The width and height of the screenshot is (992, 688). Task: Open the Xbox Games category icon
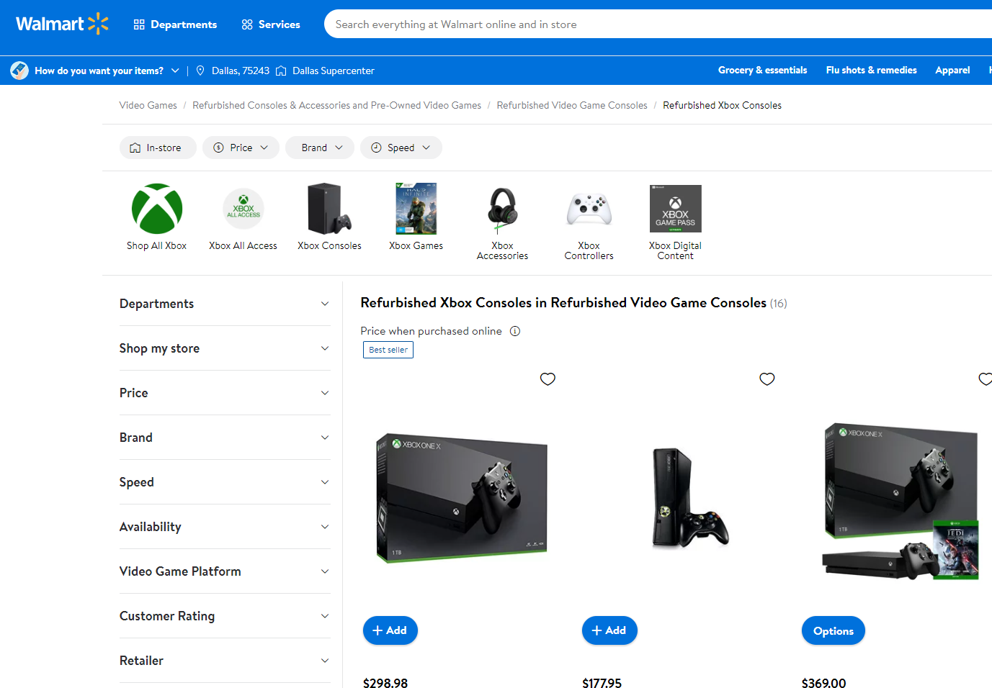click(416, 209)
